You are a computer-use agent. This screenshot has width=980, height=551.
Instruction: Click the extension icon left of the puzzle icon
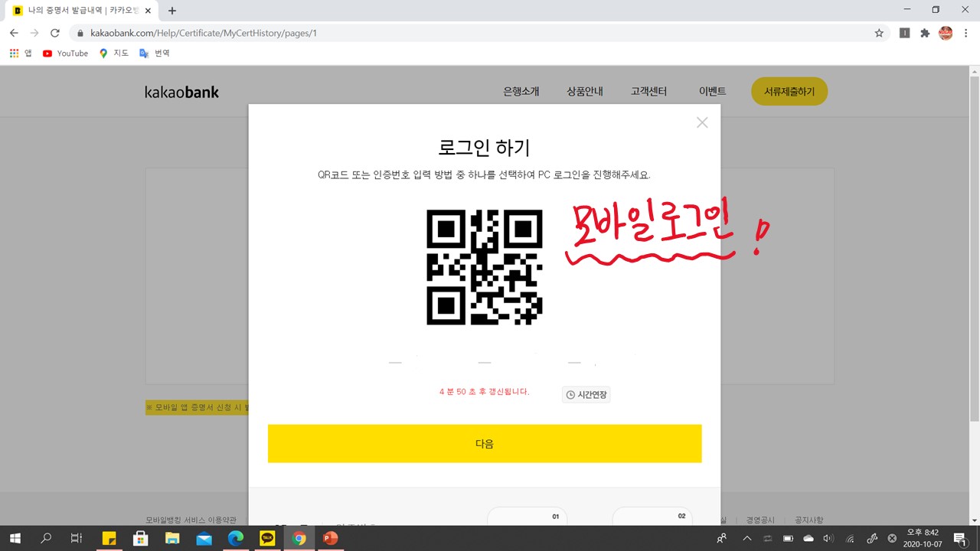tap(904, 33)
